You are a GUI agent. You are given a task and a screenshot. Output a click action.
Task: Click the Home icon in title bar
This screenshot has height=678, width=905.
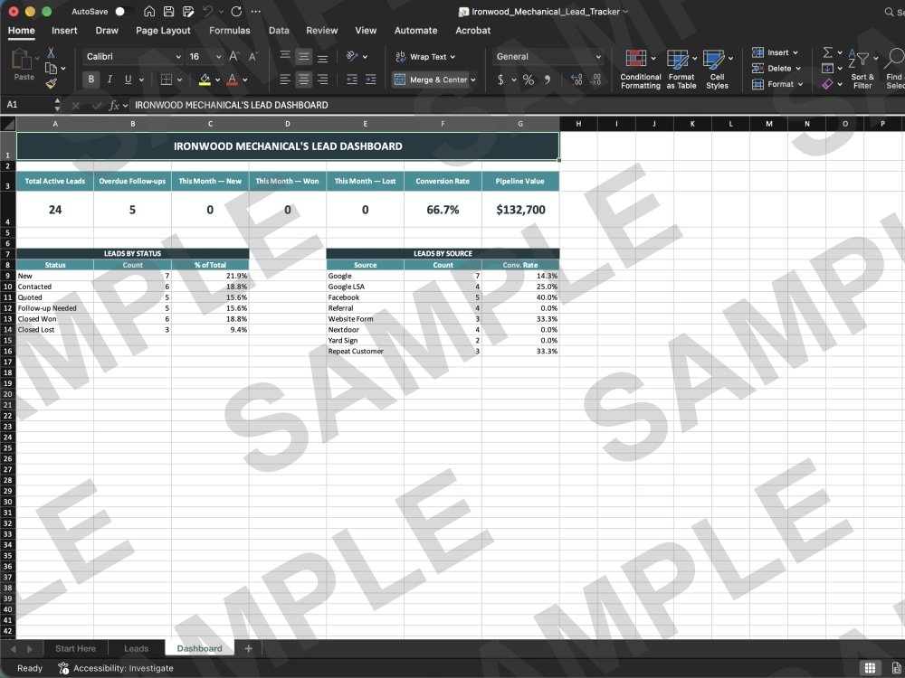click(149, 12)
